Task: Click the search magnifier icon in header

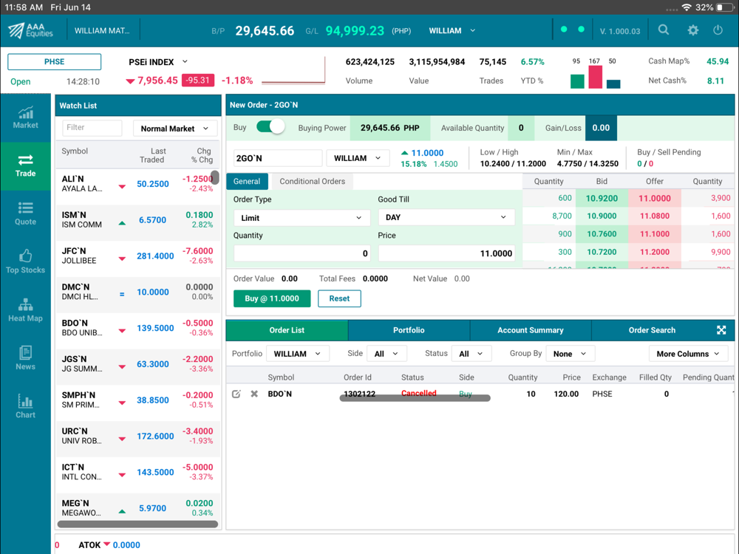Action: point(664,30)
